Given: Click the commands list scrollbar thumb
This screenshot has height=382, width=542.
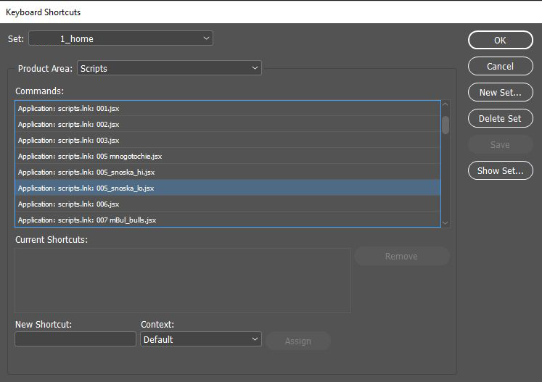Looking at the screenshot, I should [445, 125].
